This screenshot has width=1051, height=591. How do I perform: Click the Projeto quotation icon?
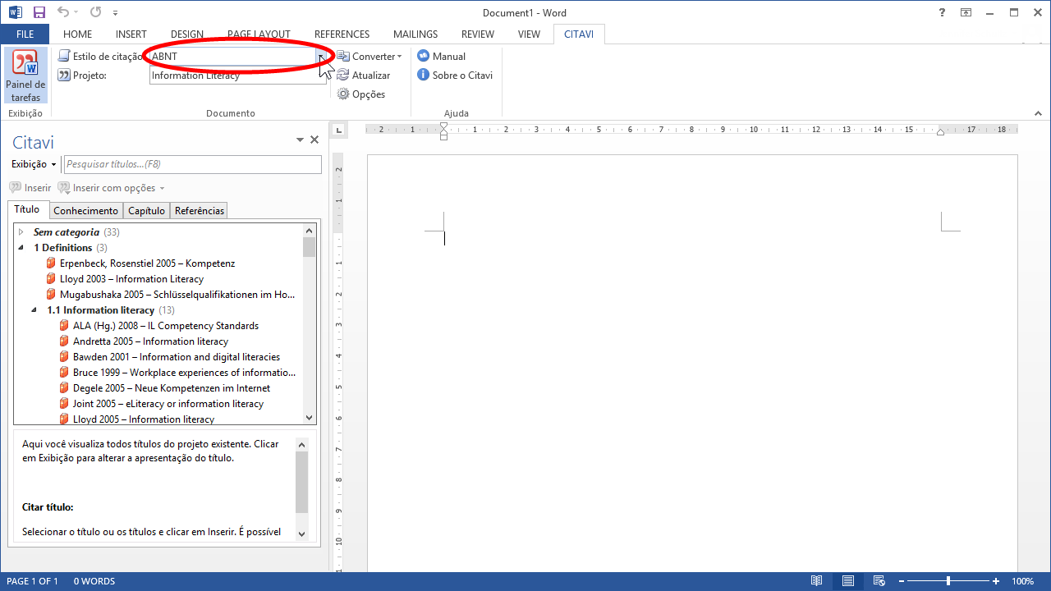(64, 76)
